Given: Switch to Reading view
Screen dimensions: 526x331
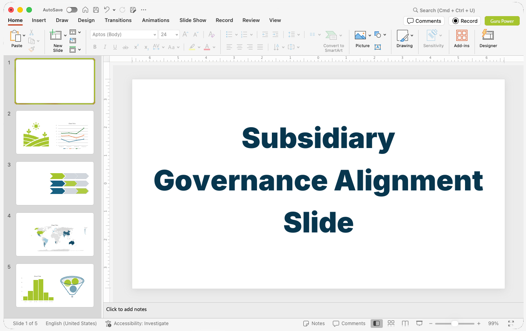Looking at the screenshot, I should (405, 324).
